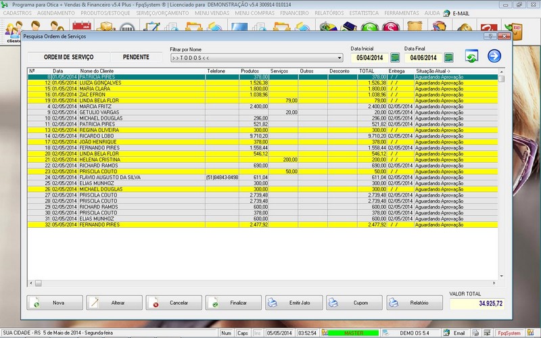
Task: Select order 32 for FERNANDO PIRES
Action: point(262,224)
